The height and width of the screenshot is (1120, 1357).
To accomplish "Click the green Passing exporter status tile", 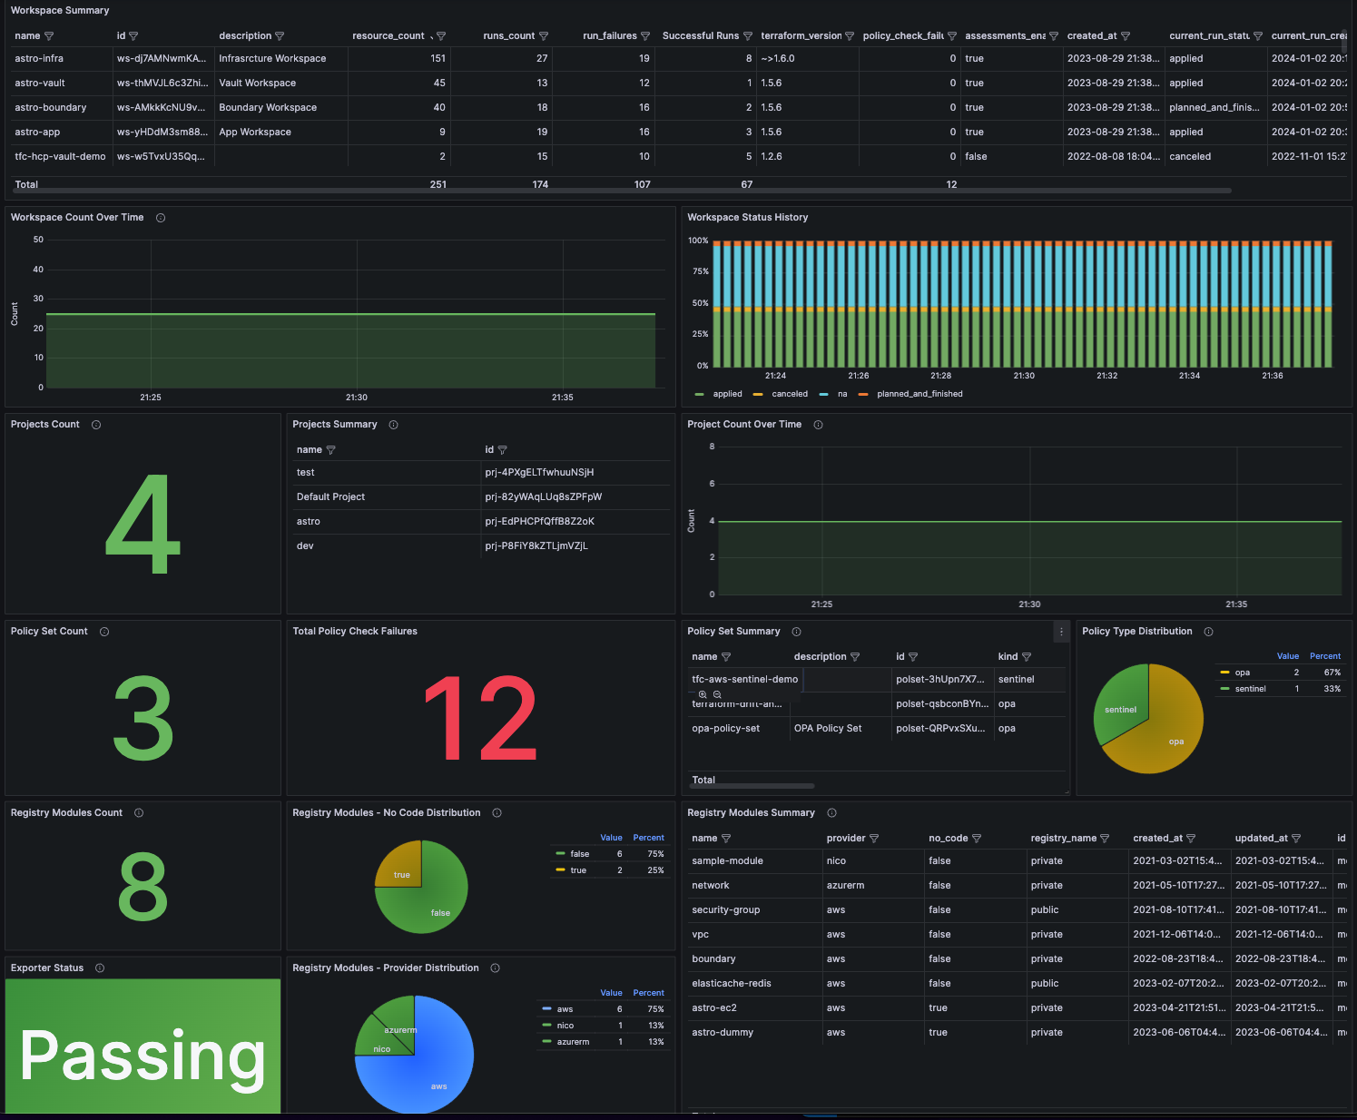I will (x=143, y=1046).
